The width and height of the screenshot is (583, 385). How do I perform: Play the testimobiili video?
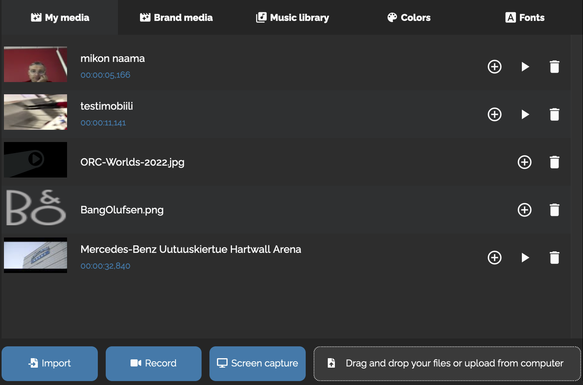pyautogui.click(x=525, y=114)
